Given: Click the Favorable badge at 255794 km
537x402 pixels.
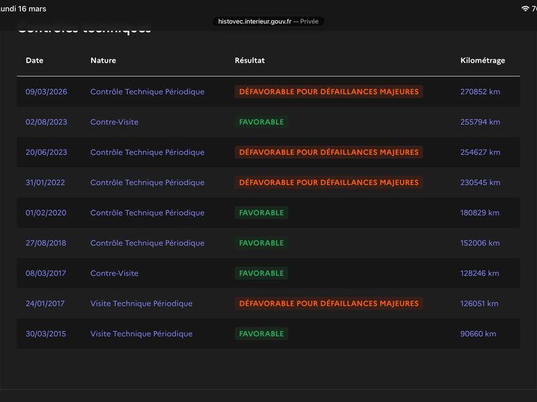Looking at the screenshot, I should (261, 122).
